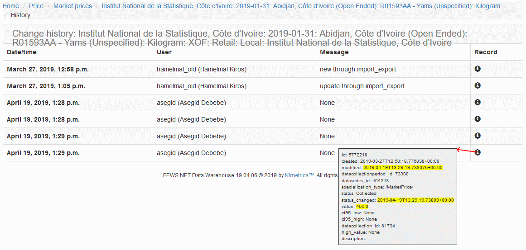This screenshot has width=526, height=250.
Task: Click the History breadcrumb item
Action: (x=20, y=15)
